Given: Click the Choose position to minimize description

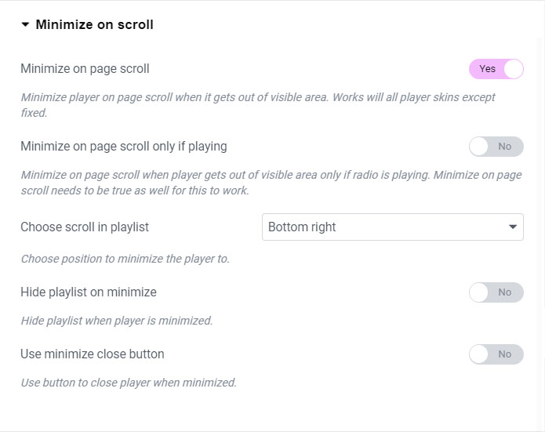Looking at the screenshot, I should (x=125, y=259).
